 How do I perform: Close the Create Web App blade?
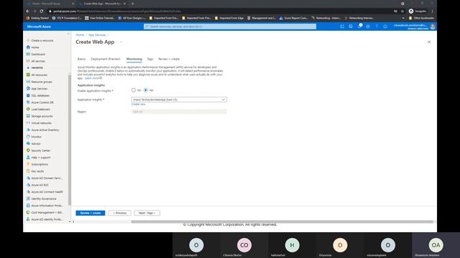point(429,42)
